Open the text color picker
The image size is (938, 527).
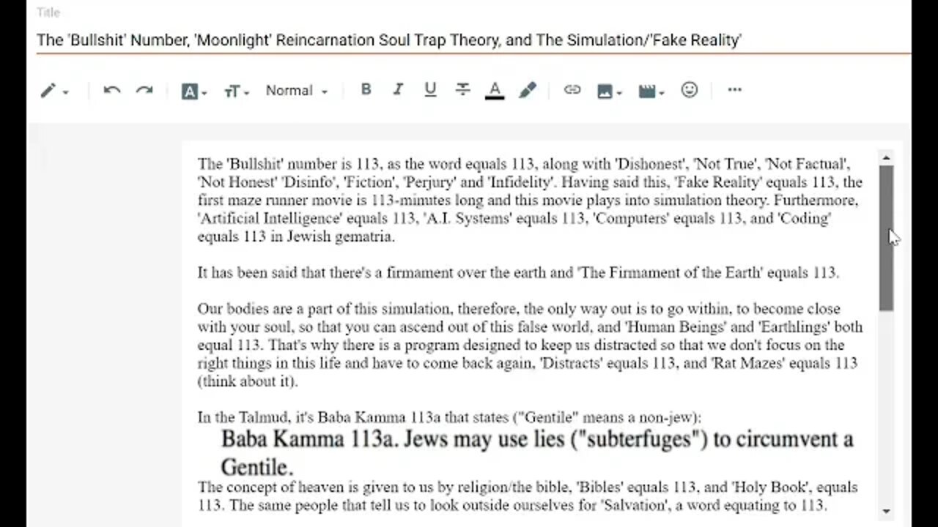tap(495, 90)
